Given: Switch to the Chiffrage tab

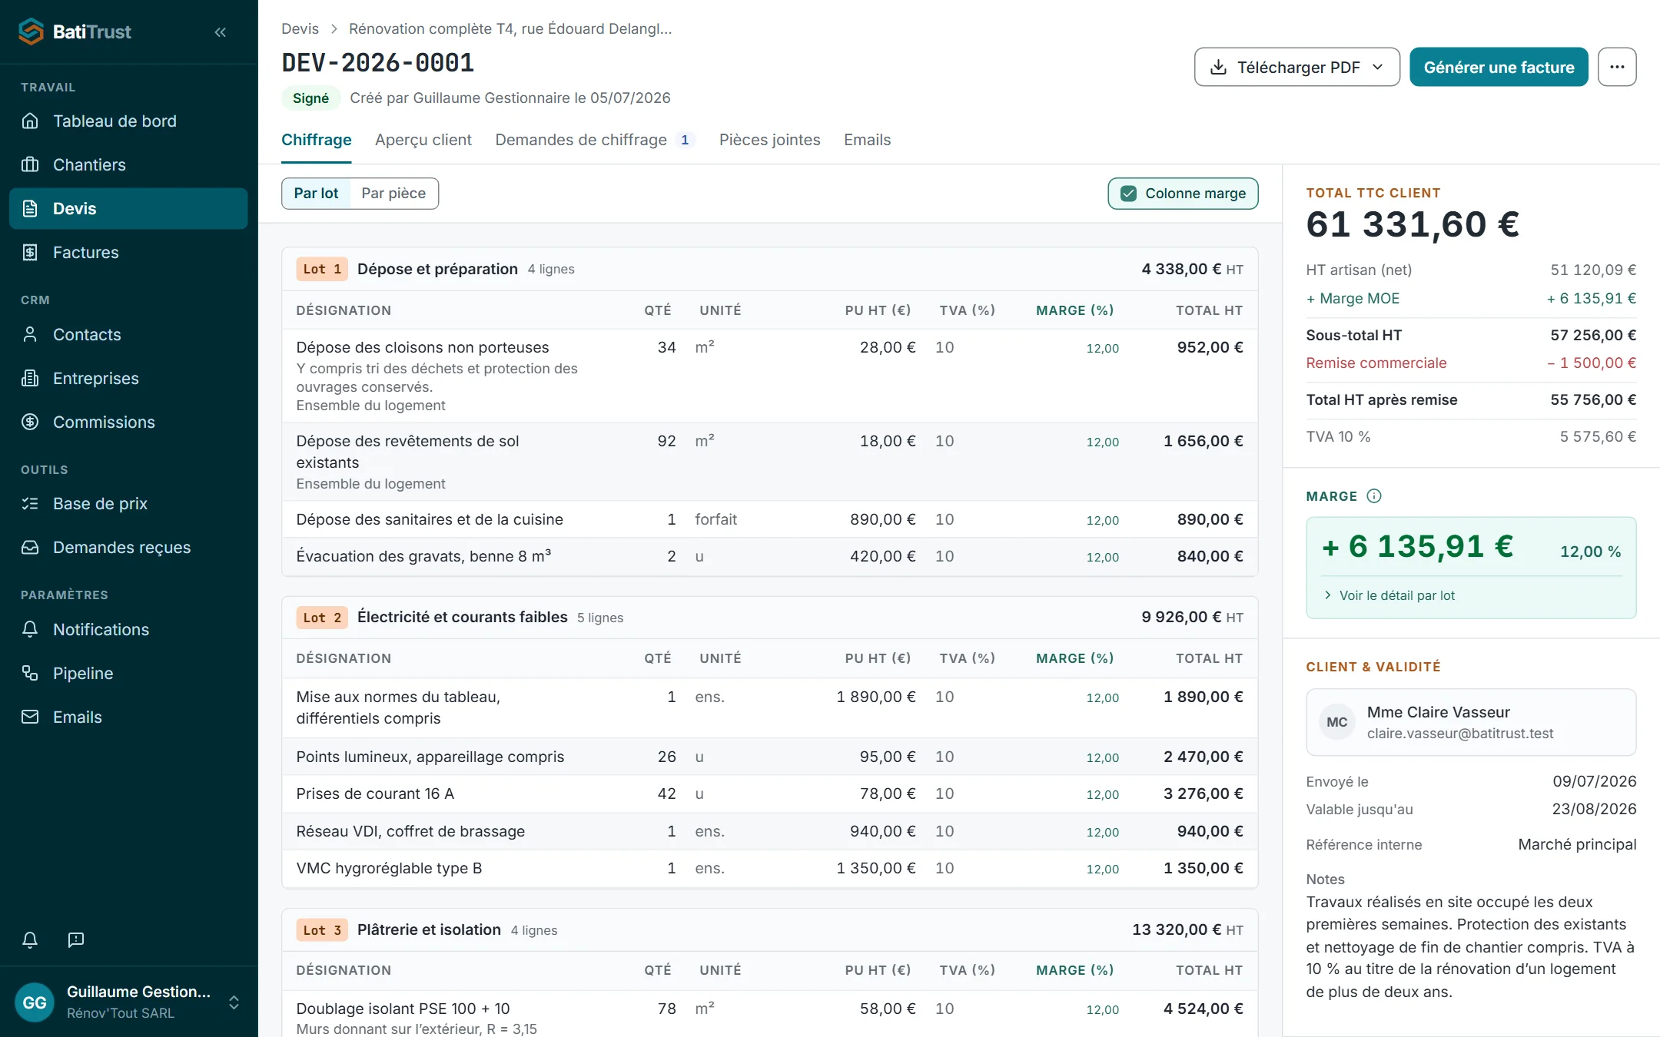Looking at the screenshot, I should pos(316,141).
